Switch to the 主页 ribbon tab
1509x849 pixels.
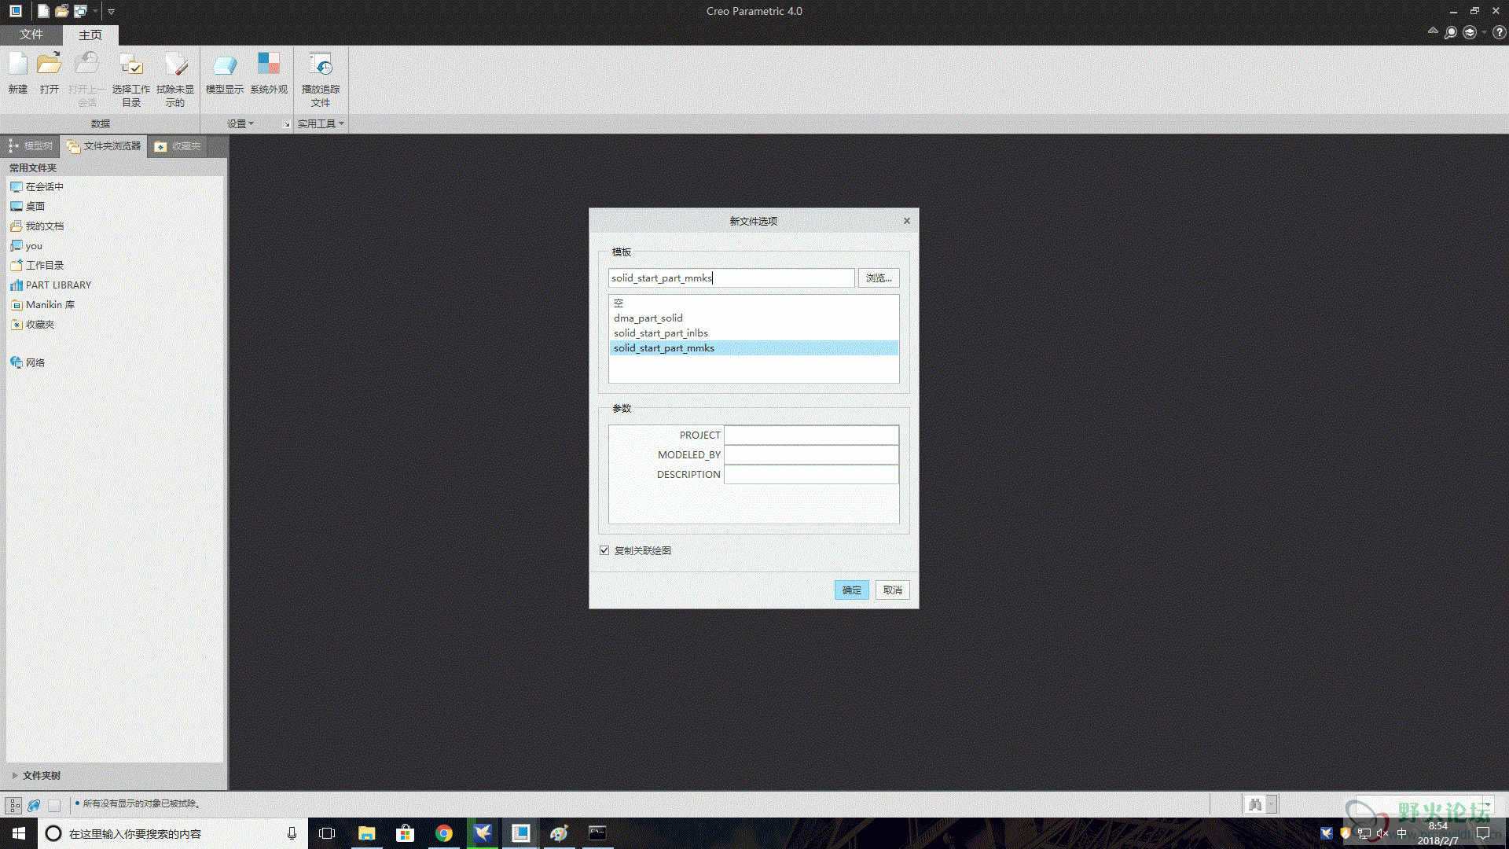90,35
